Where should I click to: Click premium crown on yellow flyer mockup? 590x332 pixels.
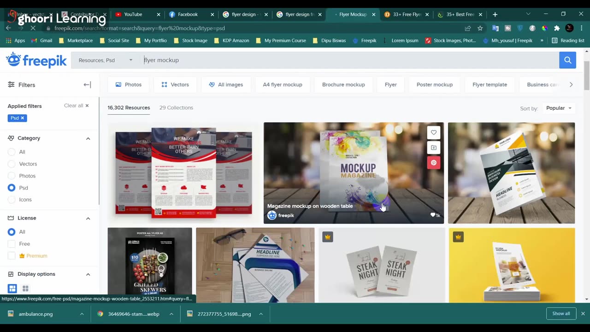pyautogui.click(x=458, y=237)
